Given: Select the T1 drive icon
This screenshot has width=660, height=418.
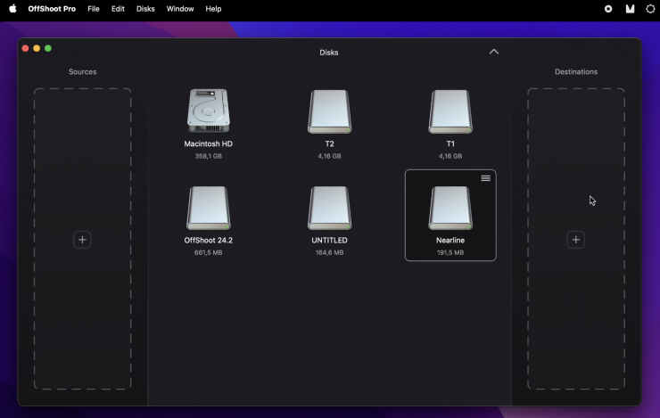Looking at the screenshot, I should [x=450, y=112].
